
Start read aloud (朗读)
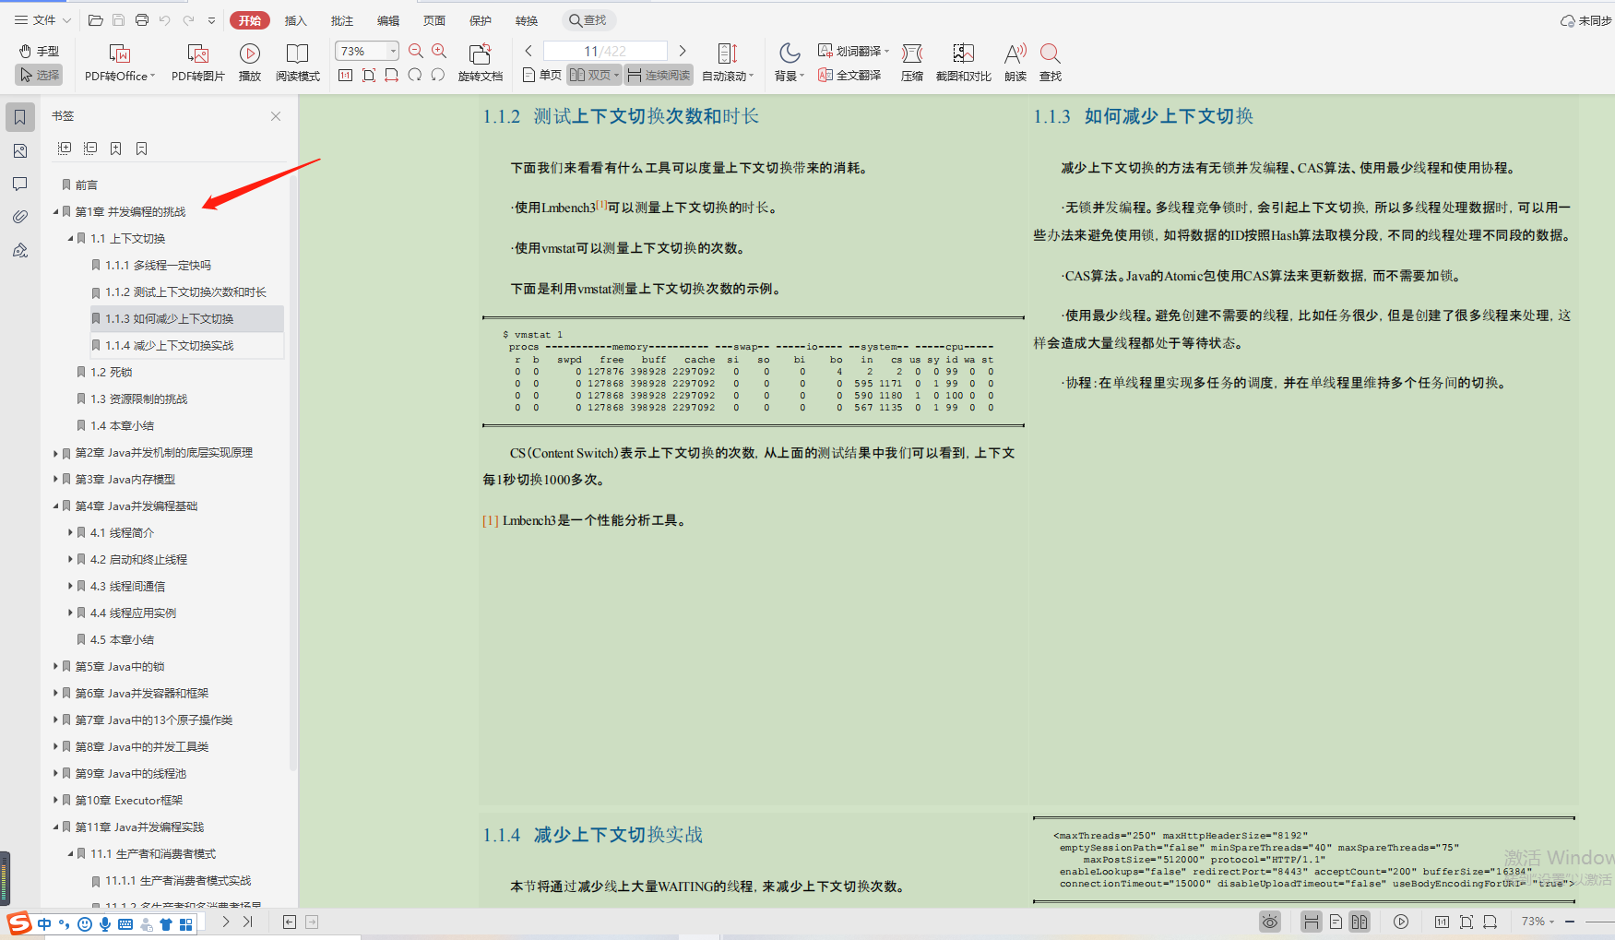click(1015, 63)
